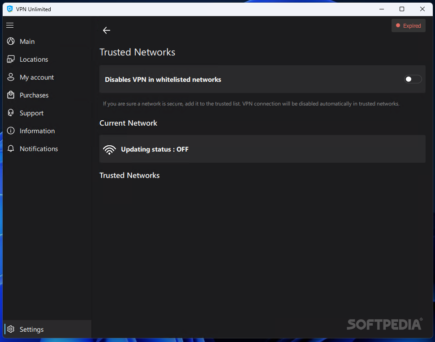This screenshot has height=342, width=435.
Task: Click the Expired status button
Action: click(409, 25)
